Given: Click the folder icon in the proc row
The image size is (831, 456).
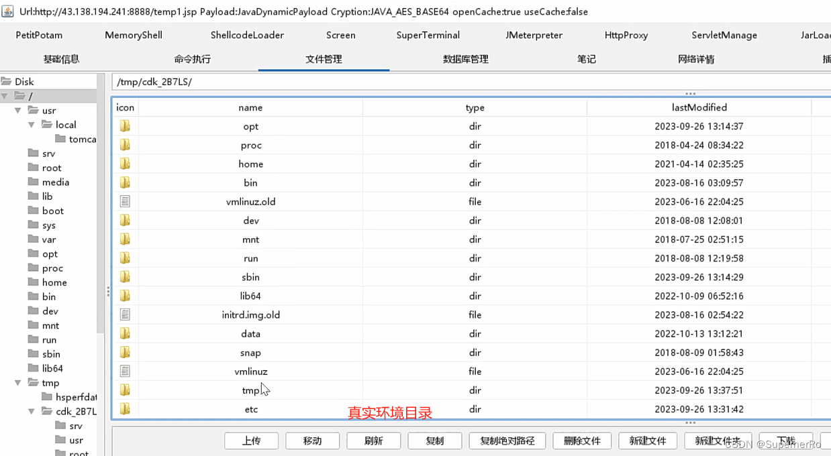Looking at the screenshot, I should tap(125, 145).
